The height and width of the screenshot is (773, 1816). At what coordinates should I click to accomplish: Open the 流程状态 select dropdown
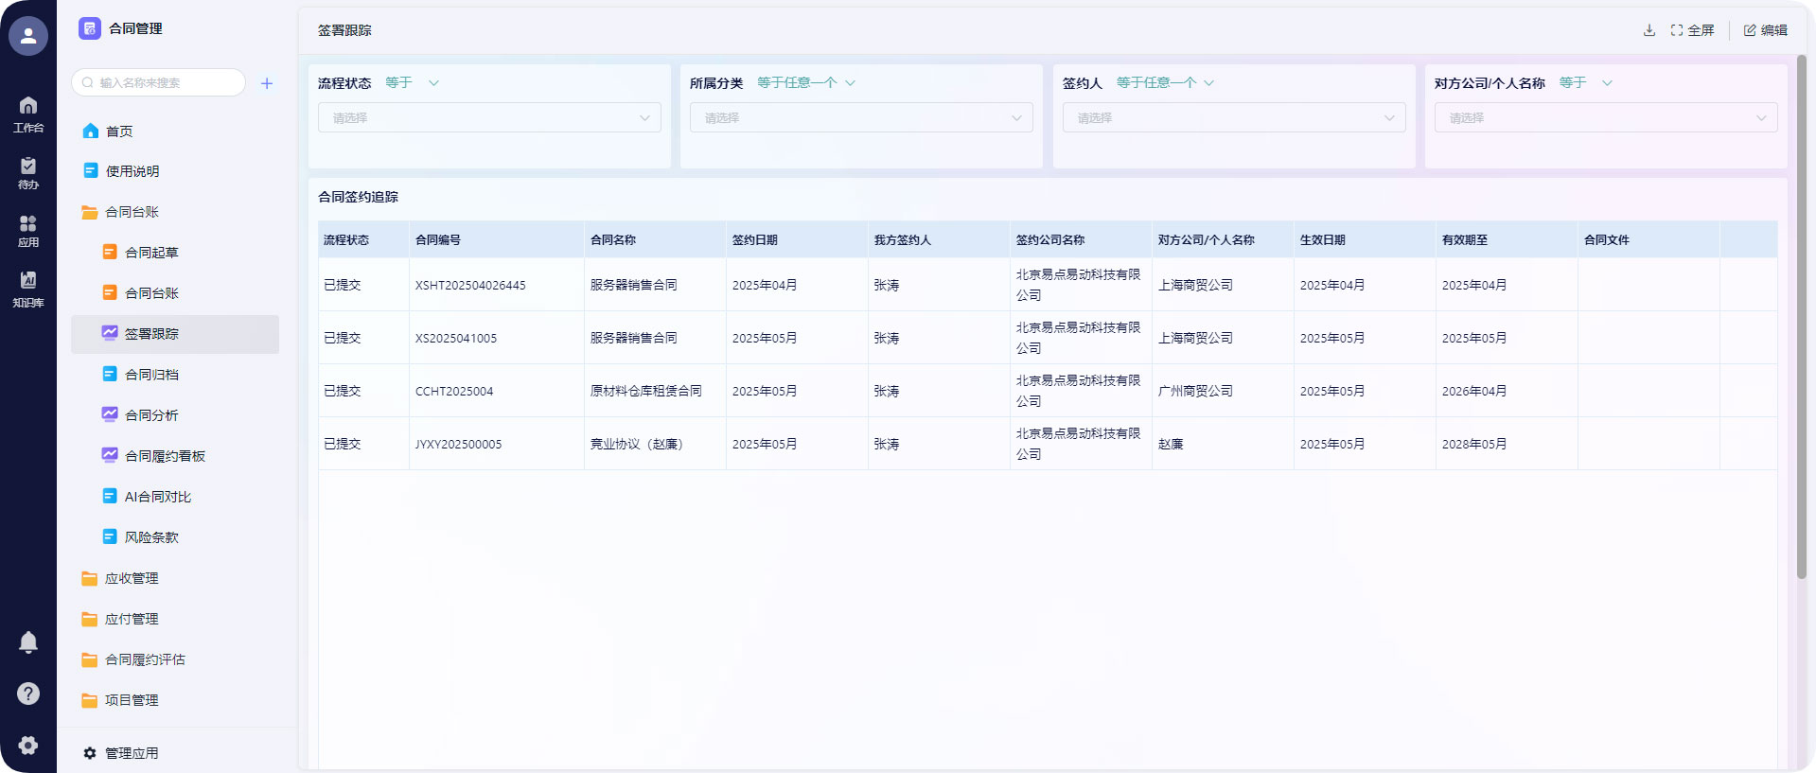489,118
